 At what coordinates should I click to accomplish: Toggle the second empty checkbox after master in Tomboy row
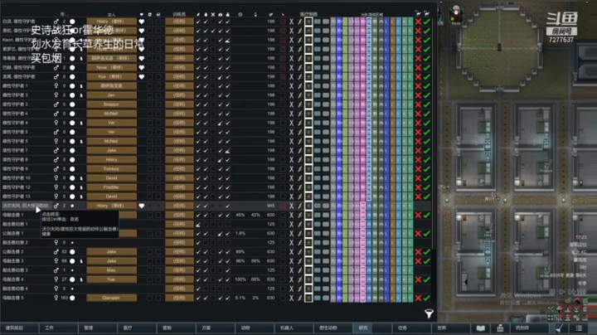tap(158, 168)
